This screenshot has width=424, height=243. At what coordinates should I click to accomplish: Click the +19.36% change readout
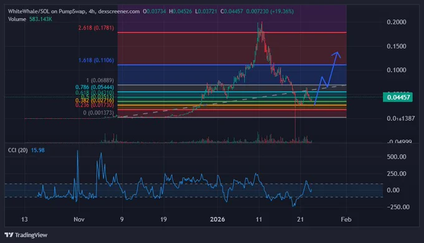(x=282, y=11)
